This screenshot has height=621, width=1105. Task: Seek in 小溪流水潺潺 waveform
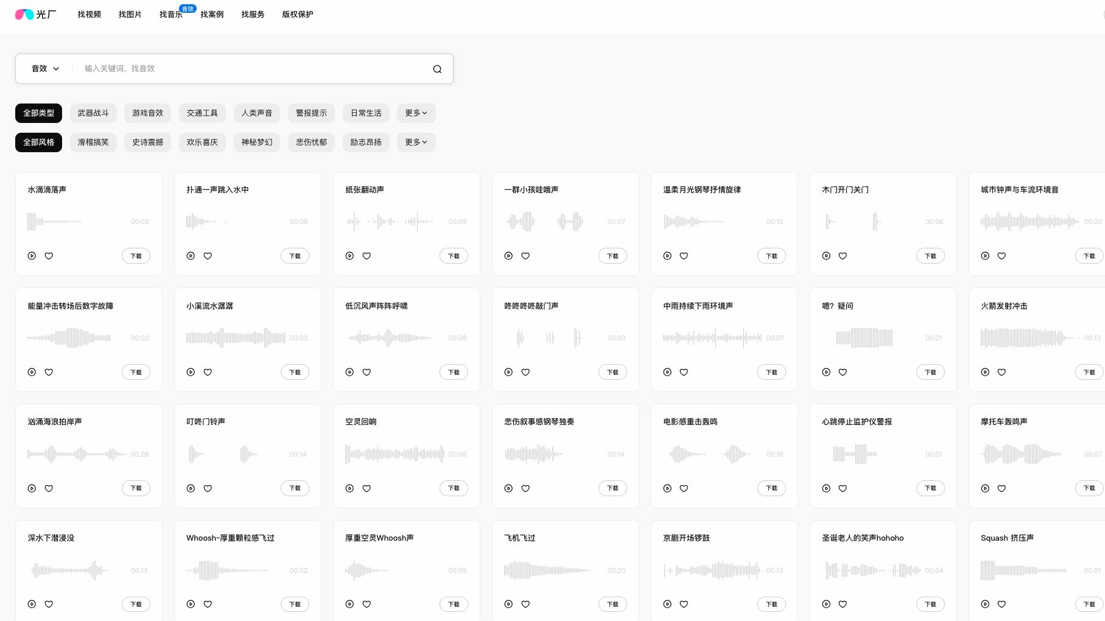tap(236, 338)
